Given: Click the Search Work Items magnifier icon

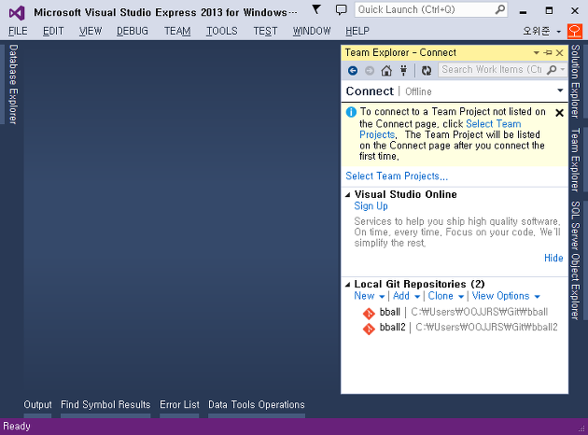Looking at the screenshot, I should [x=552, y=70].
